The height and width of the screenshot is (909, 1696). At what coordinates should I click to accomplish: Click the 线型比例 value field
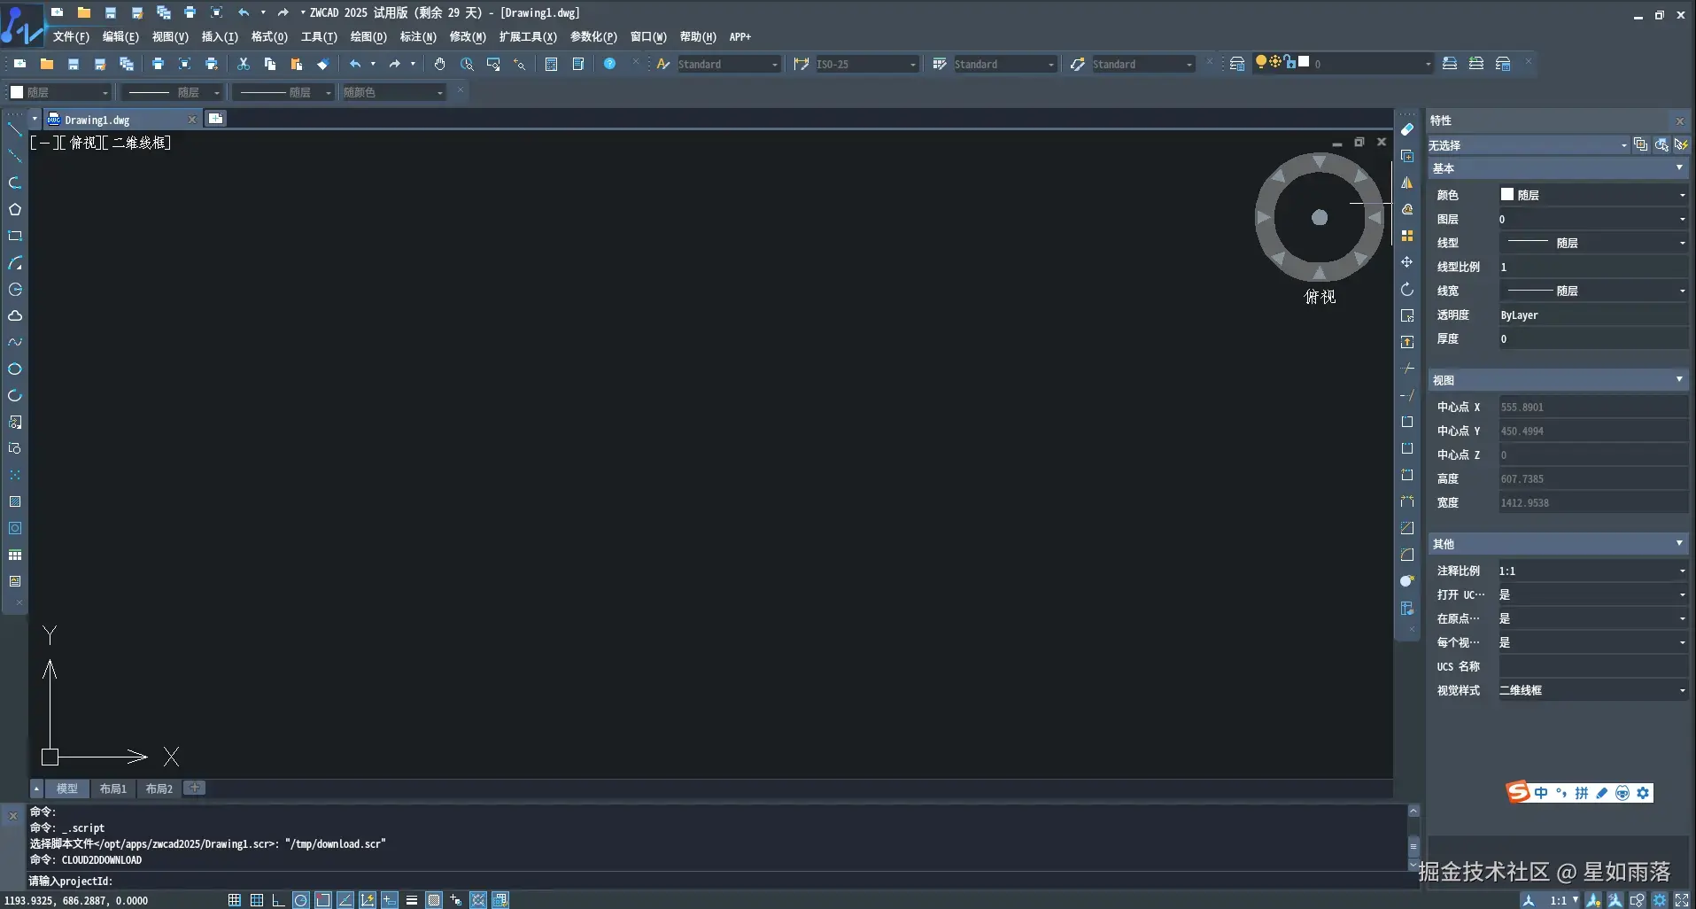coord(1592,267)
